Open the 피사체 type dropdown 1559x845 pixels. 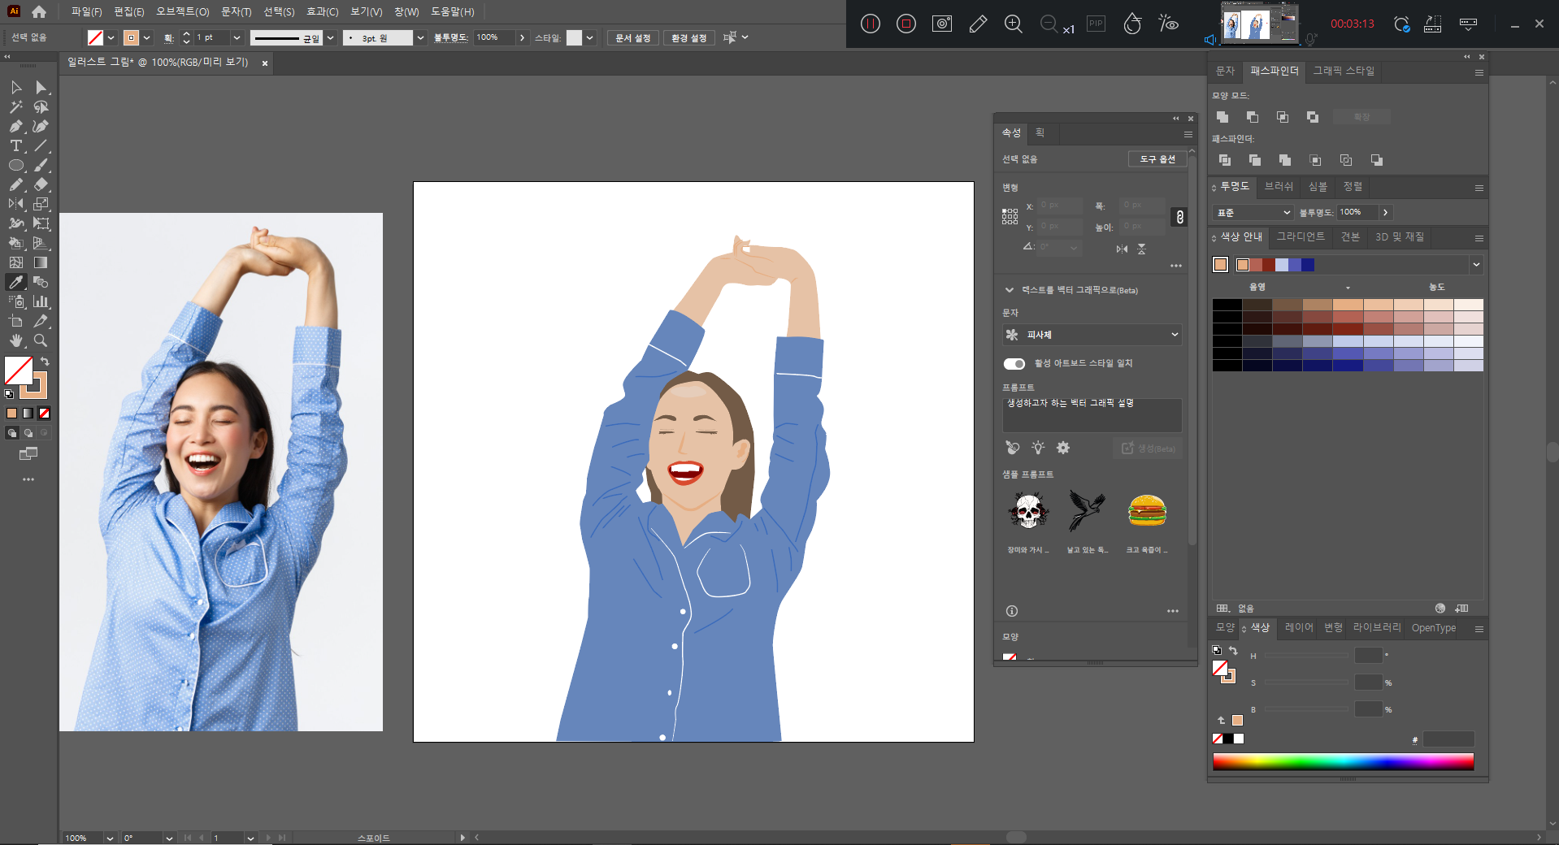pos(1092,335)
